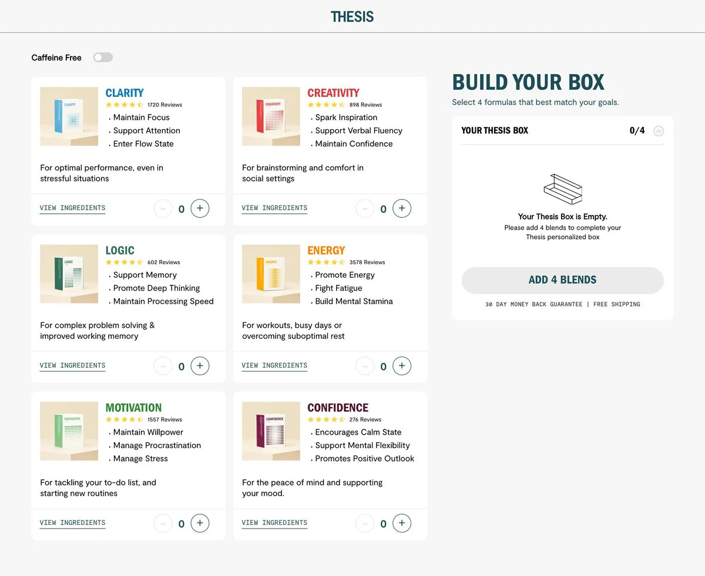Click the 3578 Reviews count
Screen dimensions: 705x576
point(367,262)
